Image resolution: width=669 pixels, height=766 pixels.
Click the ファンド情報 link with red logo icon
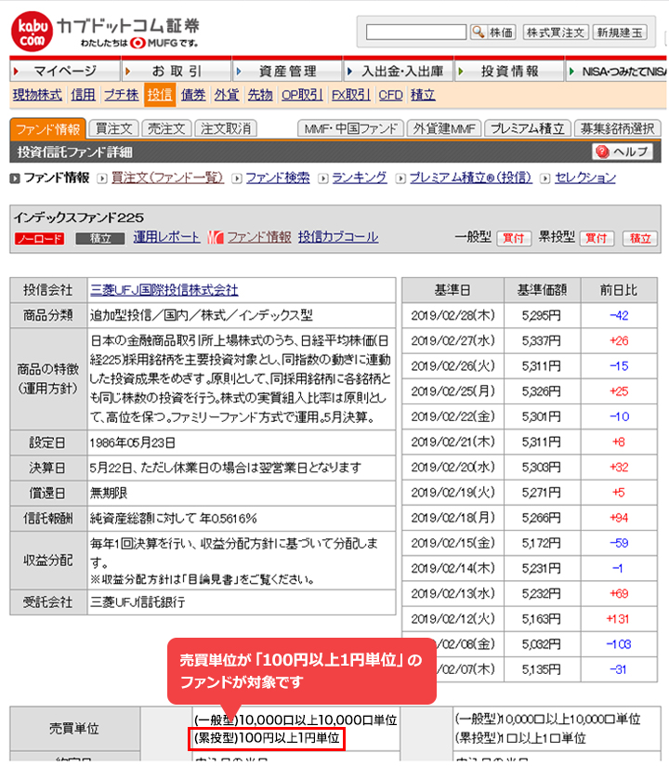250,237
